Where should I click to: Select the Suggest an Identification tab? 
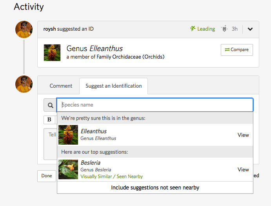(114, 86)
